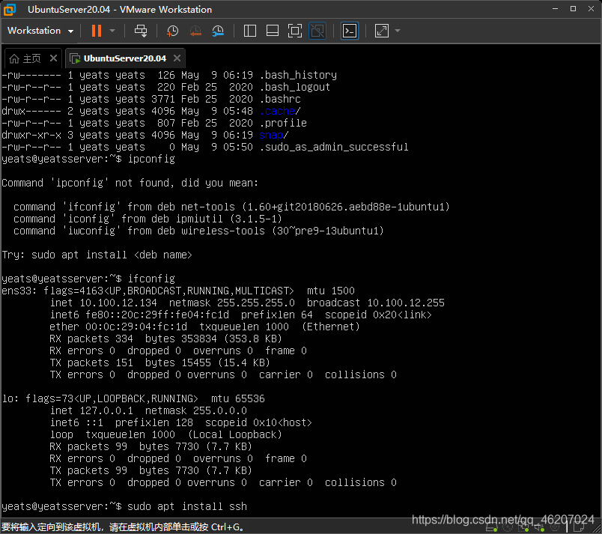Open the snapshot manager icon
This screenshot has width=602, height=534.
pyautogui.click(x=218, y=31)
